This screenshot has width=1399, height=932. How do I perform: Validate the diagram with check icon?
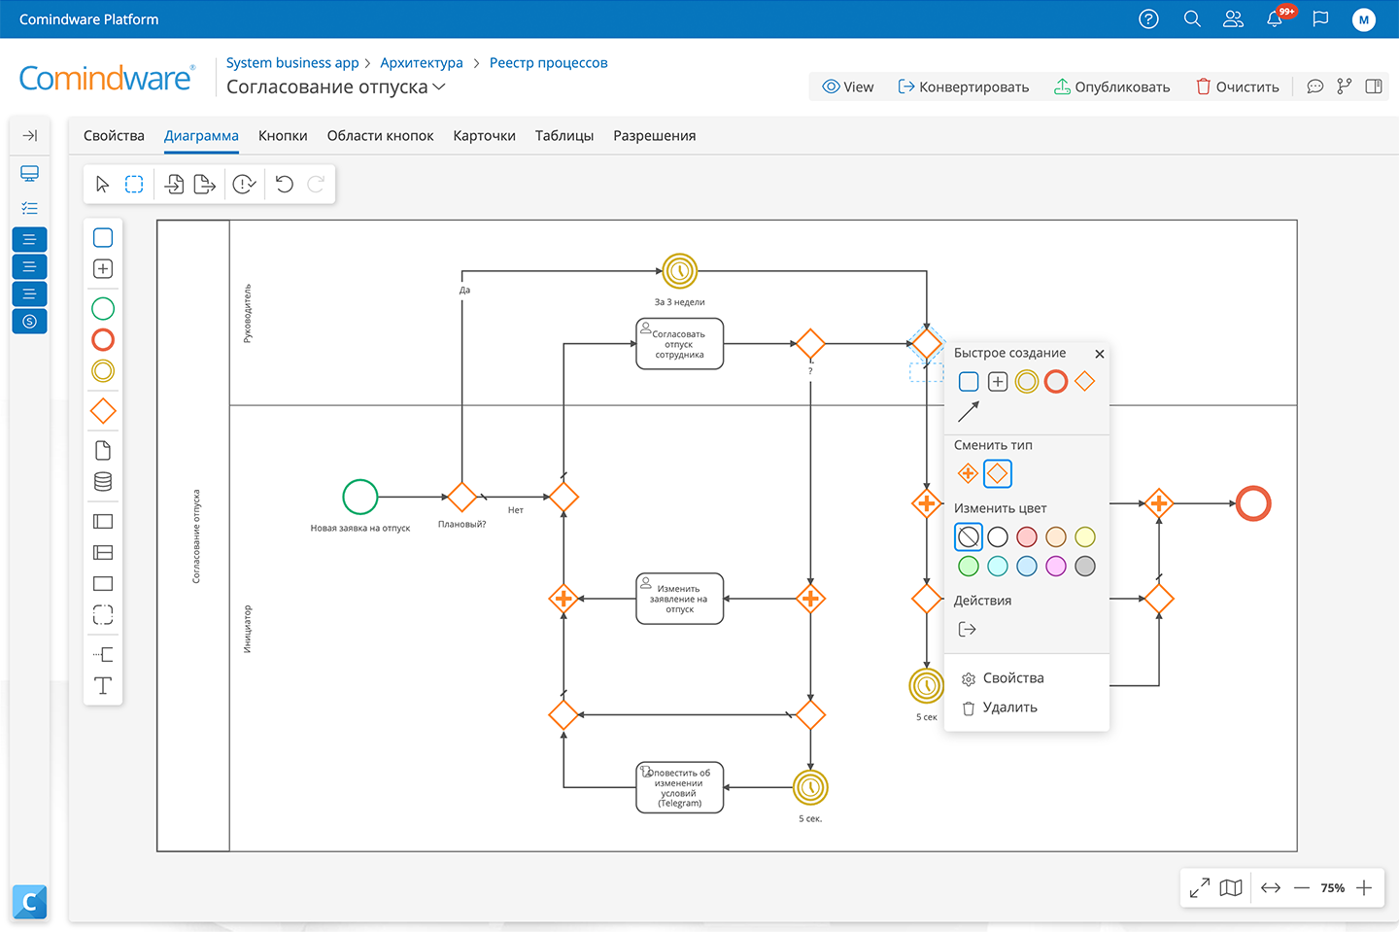(x=245, y=185)
